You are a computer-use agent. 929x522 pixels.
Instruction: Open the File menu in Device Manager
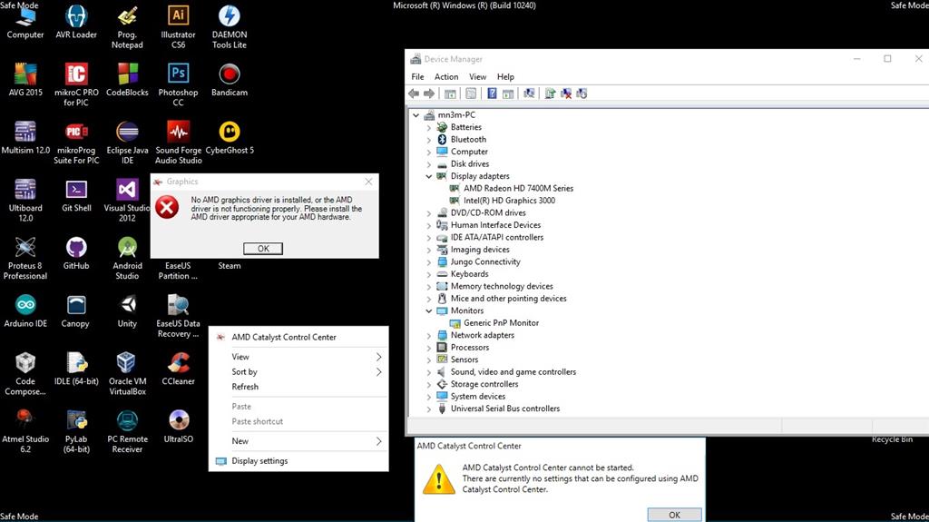click(417, 76)
